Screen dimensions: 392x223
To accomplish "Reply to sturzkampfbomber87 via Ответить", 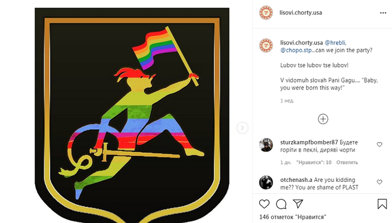I will [347, 162].
